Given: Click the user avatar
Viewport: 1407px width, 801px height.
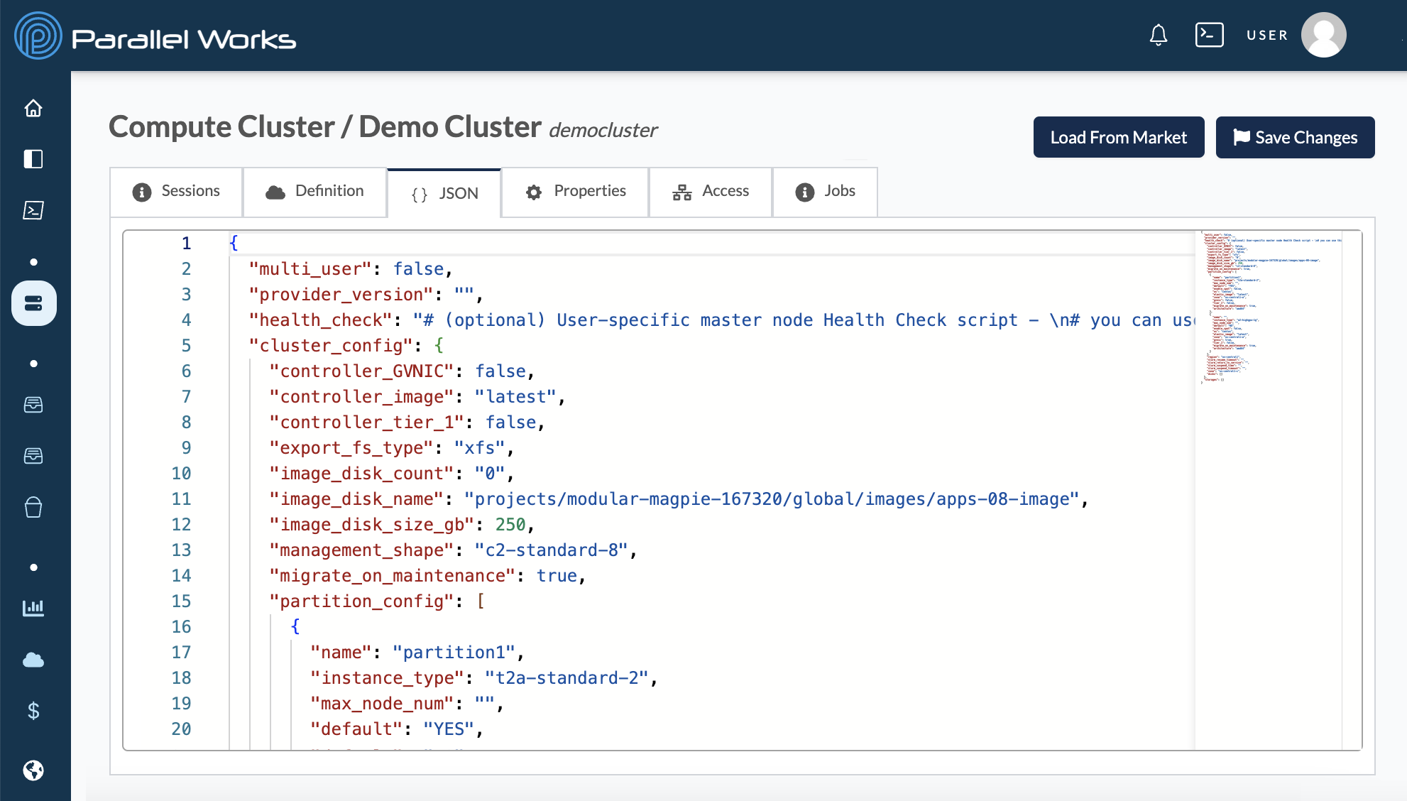Looking at the screenshot, I should coord(1324,35).
